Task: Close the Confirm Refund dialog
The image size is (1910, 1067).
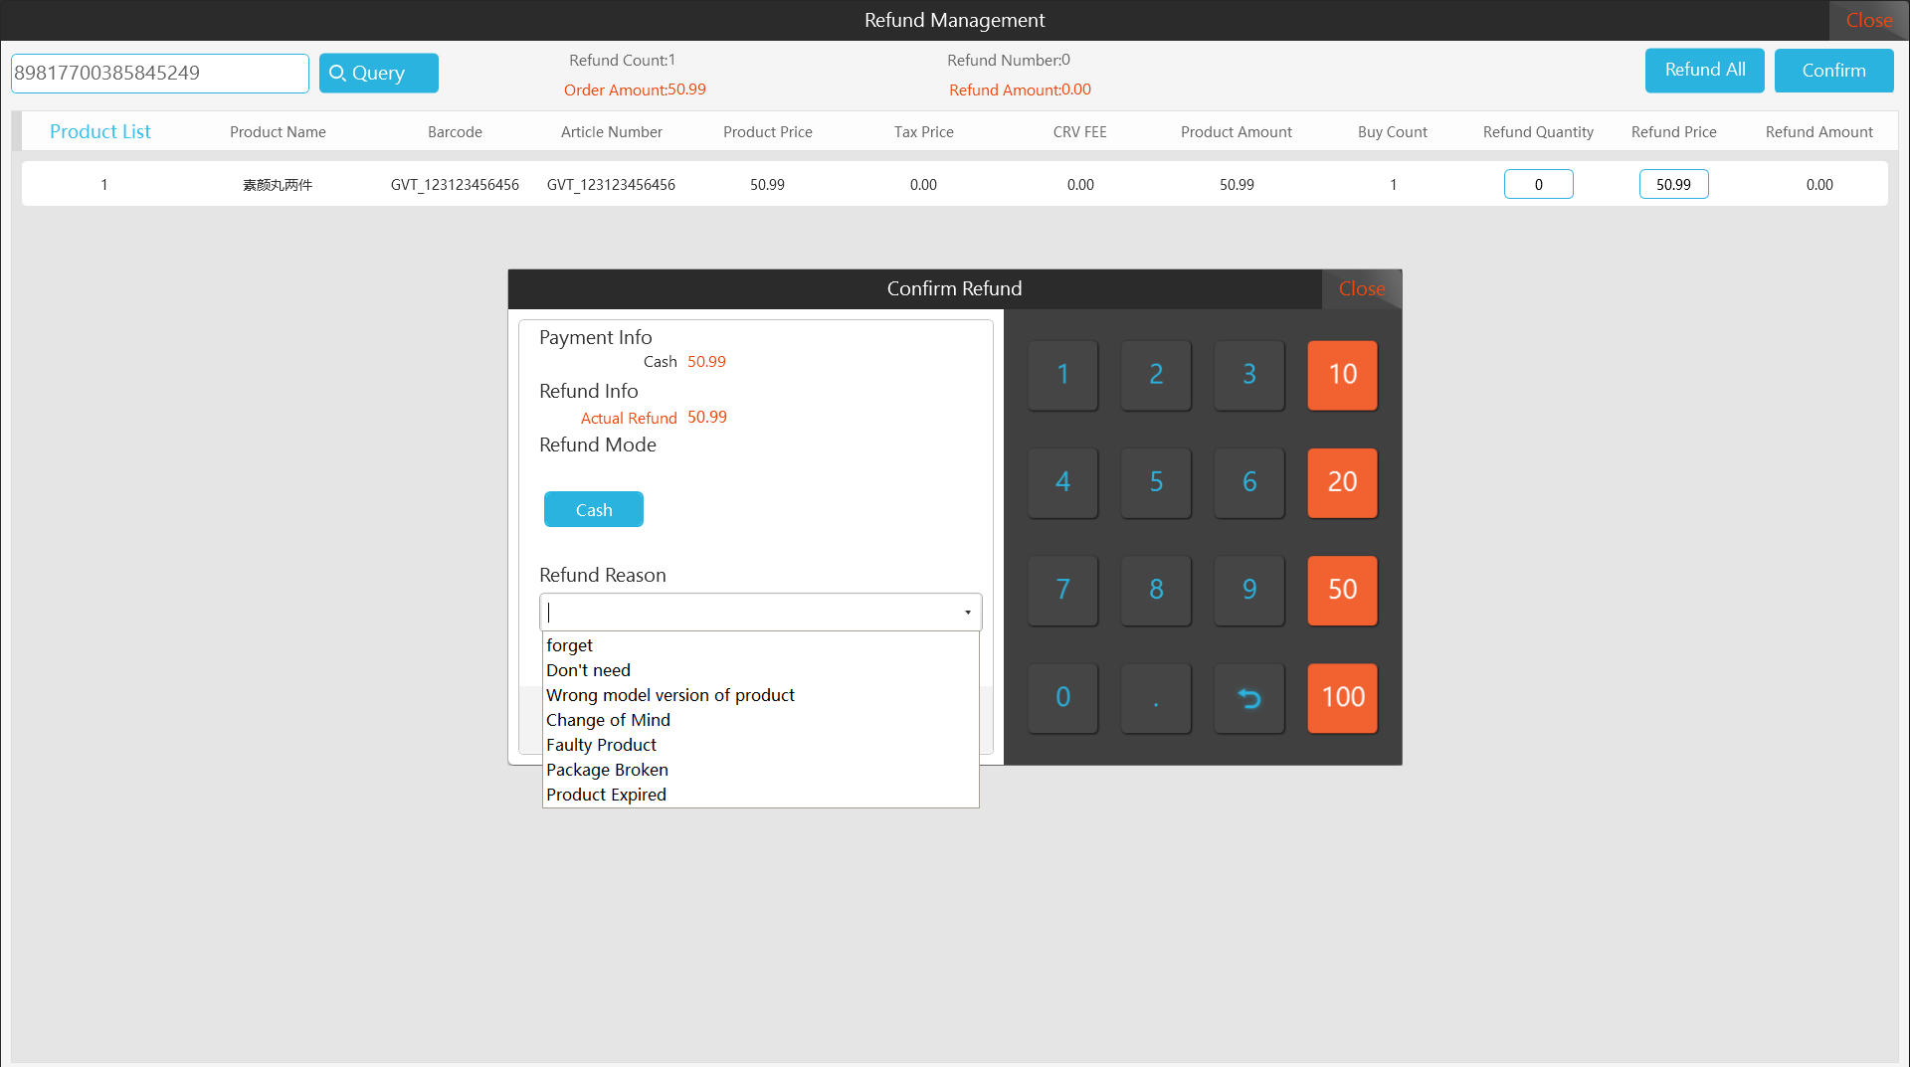Action: coord(1361,288)
